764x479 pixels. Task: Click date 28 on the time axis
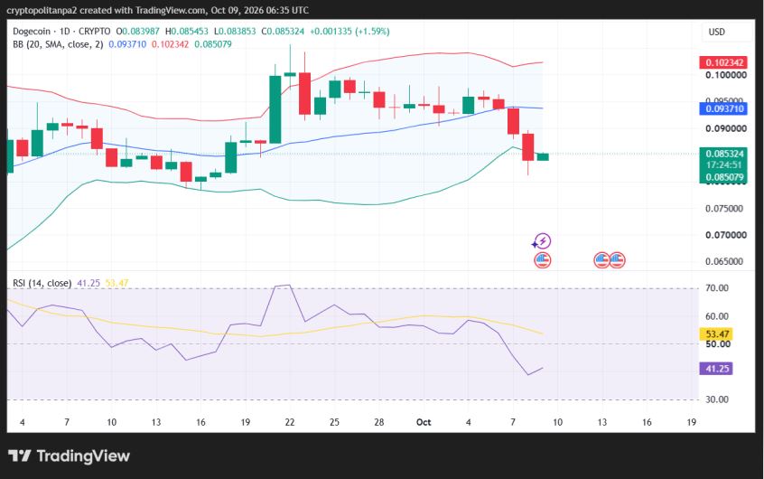[379, 422]
